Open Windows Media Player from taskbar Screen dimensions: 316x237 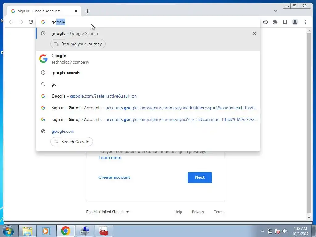(x=47, y=231)
